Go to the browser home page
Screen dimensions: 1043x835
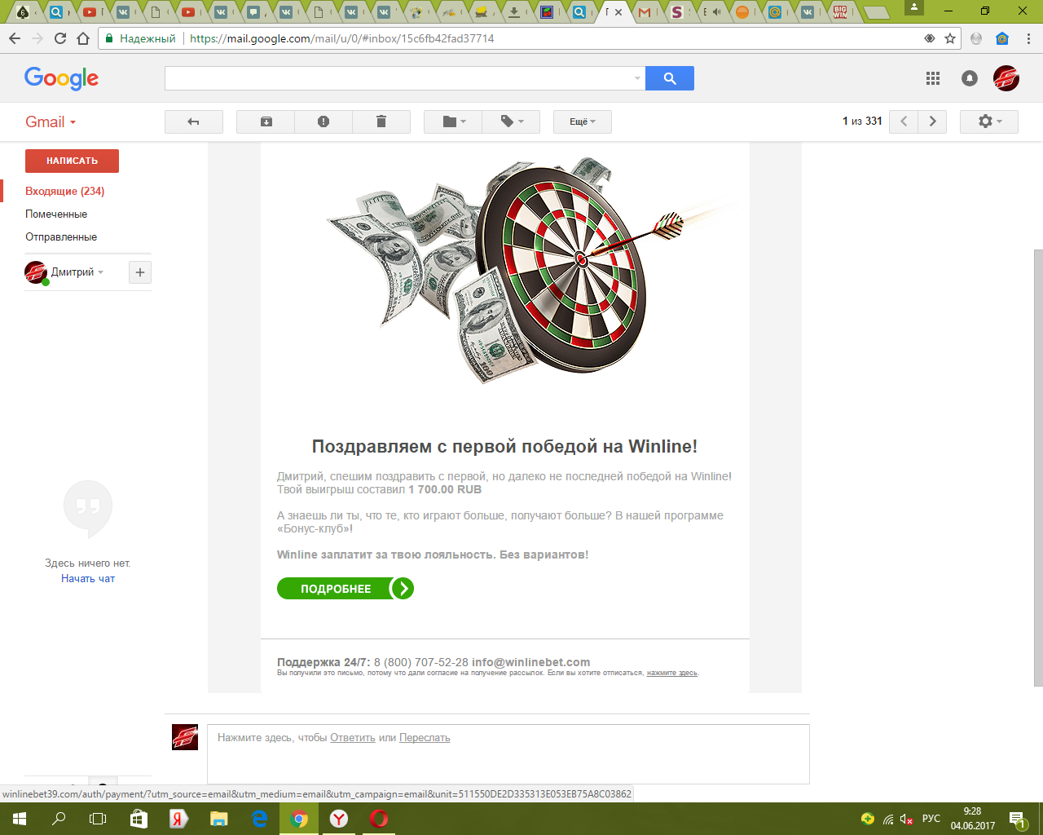click(x=83, y=38)
